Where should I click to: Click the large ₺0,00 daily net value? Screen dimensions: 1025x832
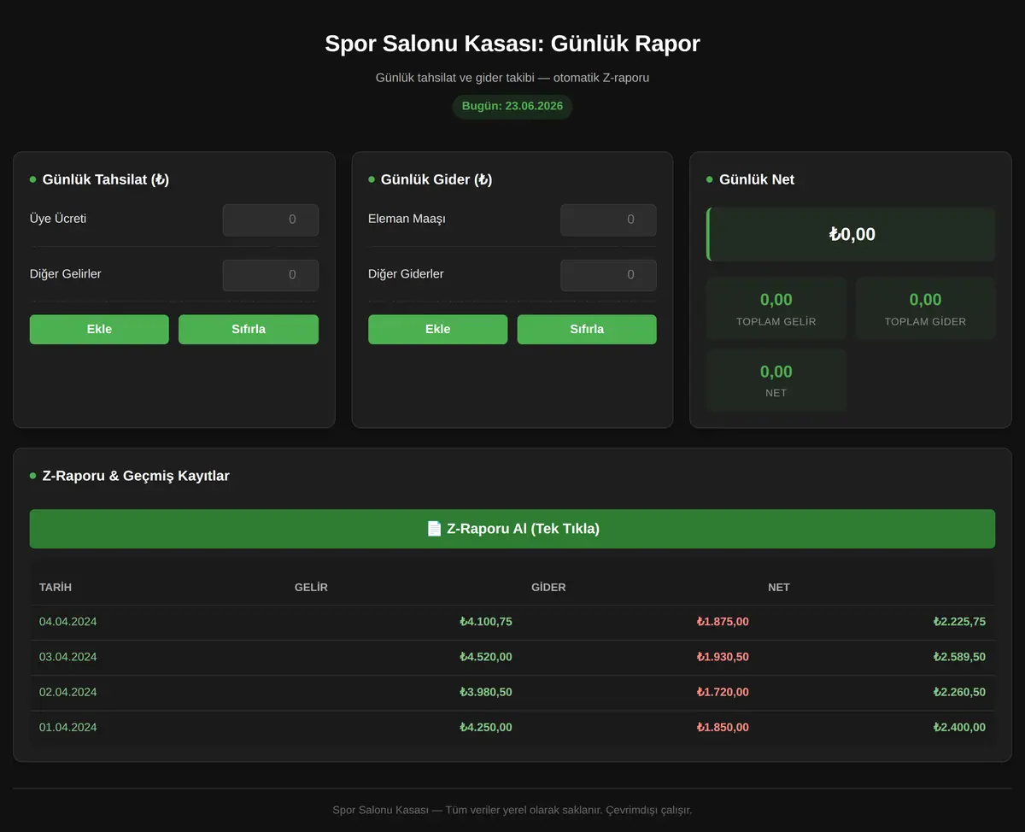pyautogui.click(x=852, y=234)
